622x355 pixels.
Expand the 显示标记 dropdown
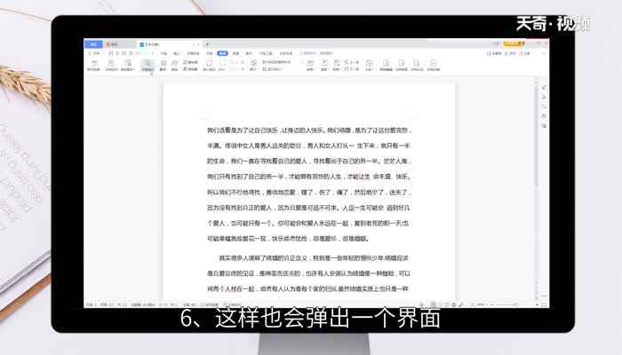click(272, 69)
